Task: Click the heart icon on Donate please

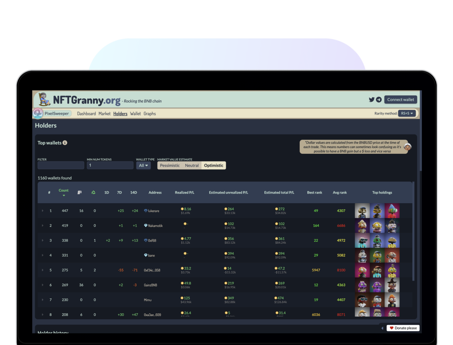Action: point(391,328)
